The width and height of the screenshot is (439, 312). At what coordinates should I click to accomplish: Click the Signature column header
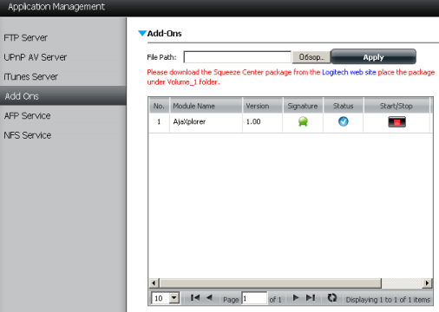303,106
